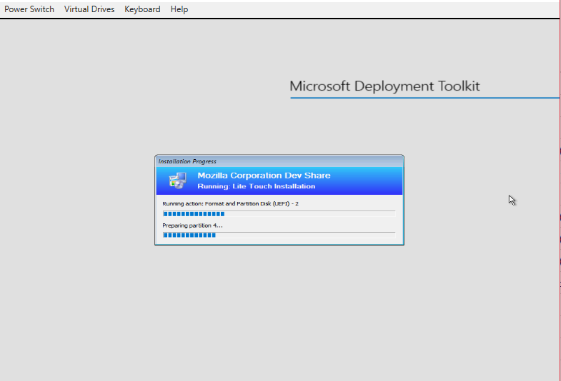Open the Virtual Drives menu
The width and height of the screenshot is (561, 381).
click(89, 9)
